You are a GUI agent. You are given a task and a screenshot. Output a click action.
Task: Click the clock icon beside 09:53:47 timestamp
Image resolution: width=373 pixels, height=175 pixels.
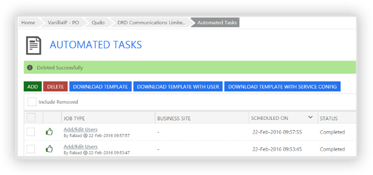85,153
